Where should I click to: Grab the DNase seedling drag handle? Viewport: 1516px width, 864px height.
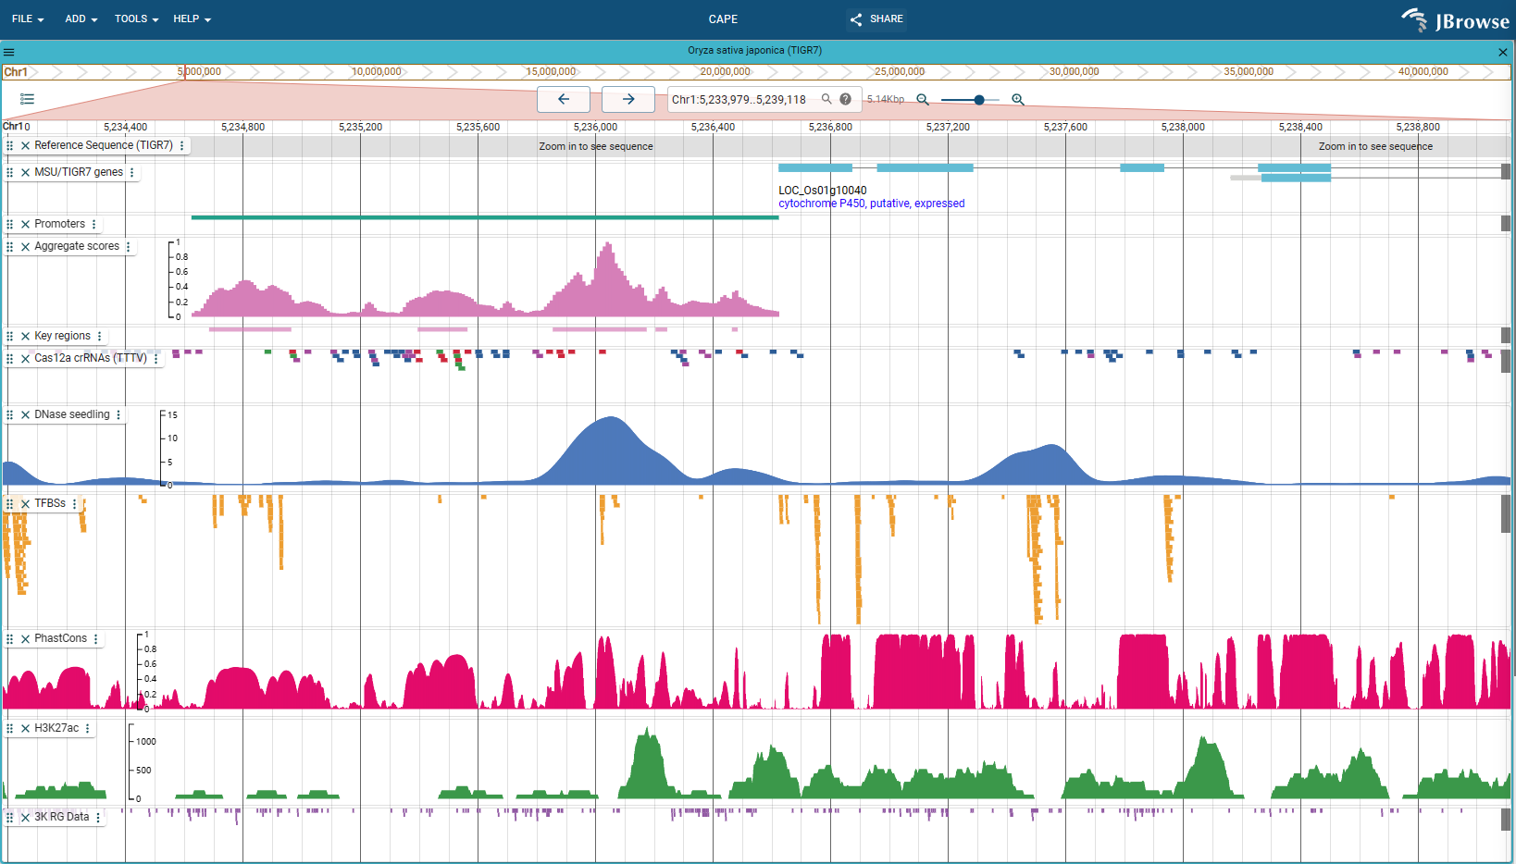click(x=10, y=415)
